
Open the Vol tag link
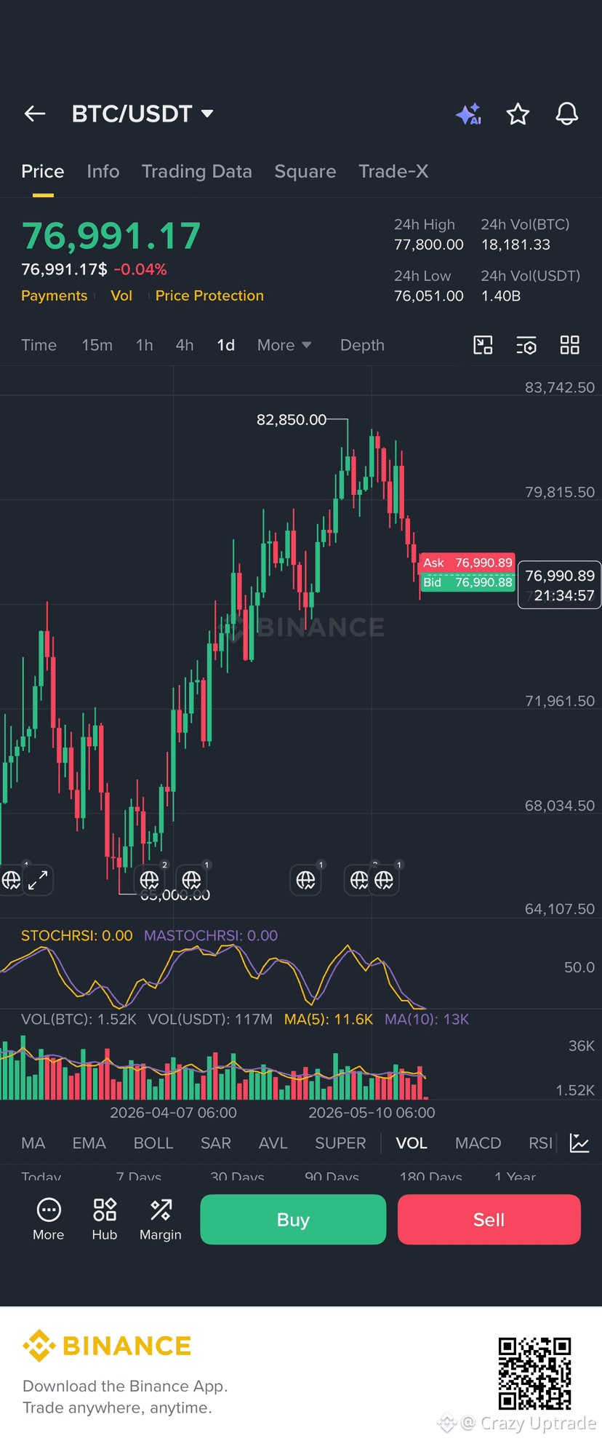click(x=121, y=295)
